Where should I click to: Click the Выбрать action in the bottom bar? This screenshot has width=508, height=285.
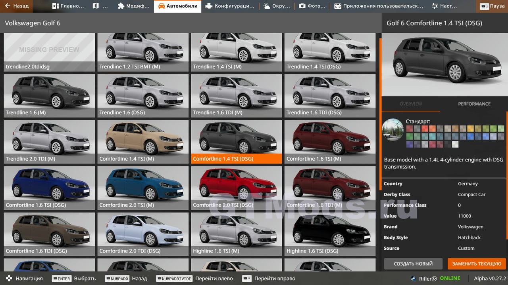point(85,278)
